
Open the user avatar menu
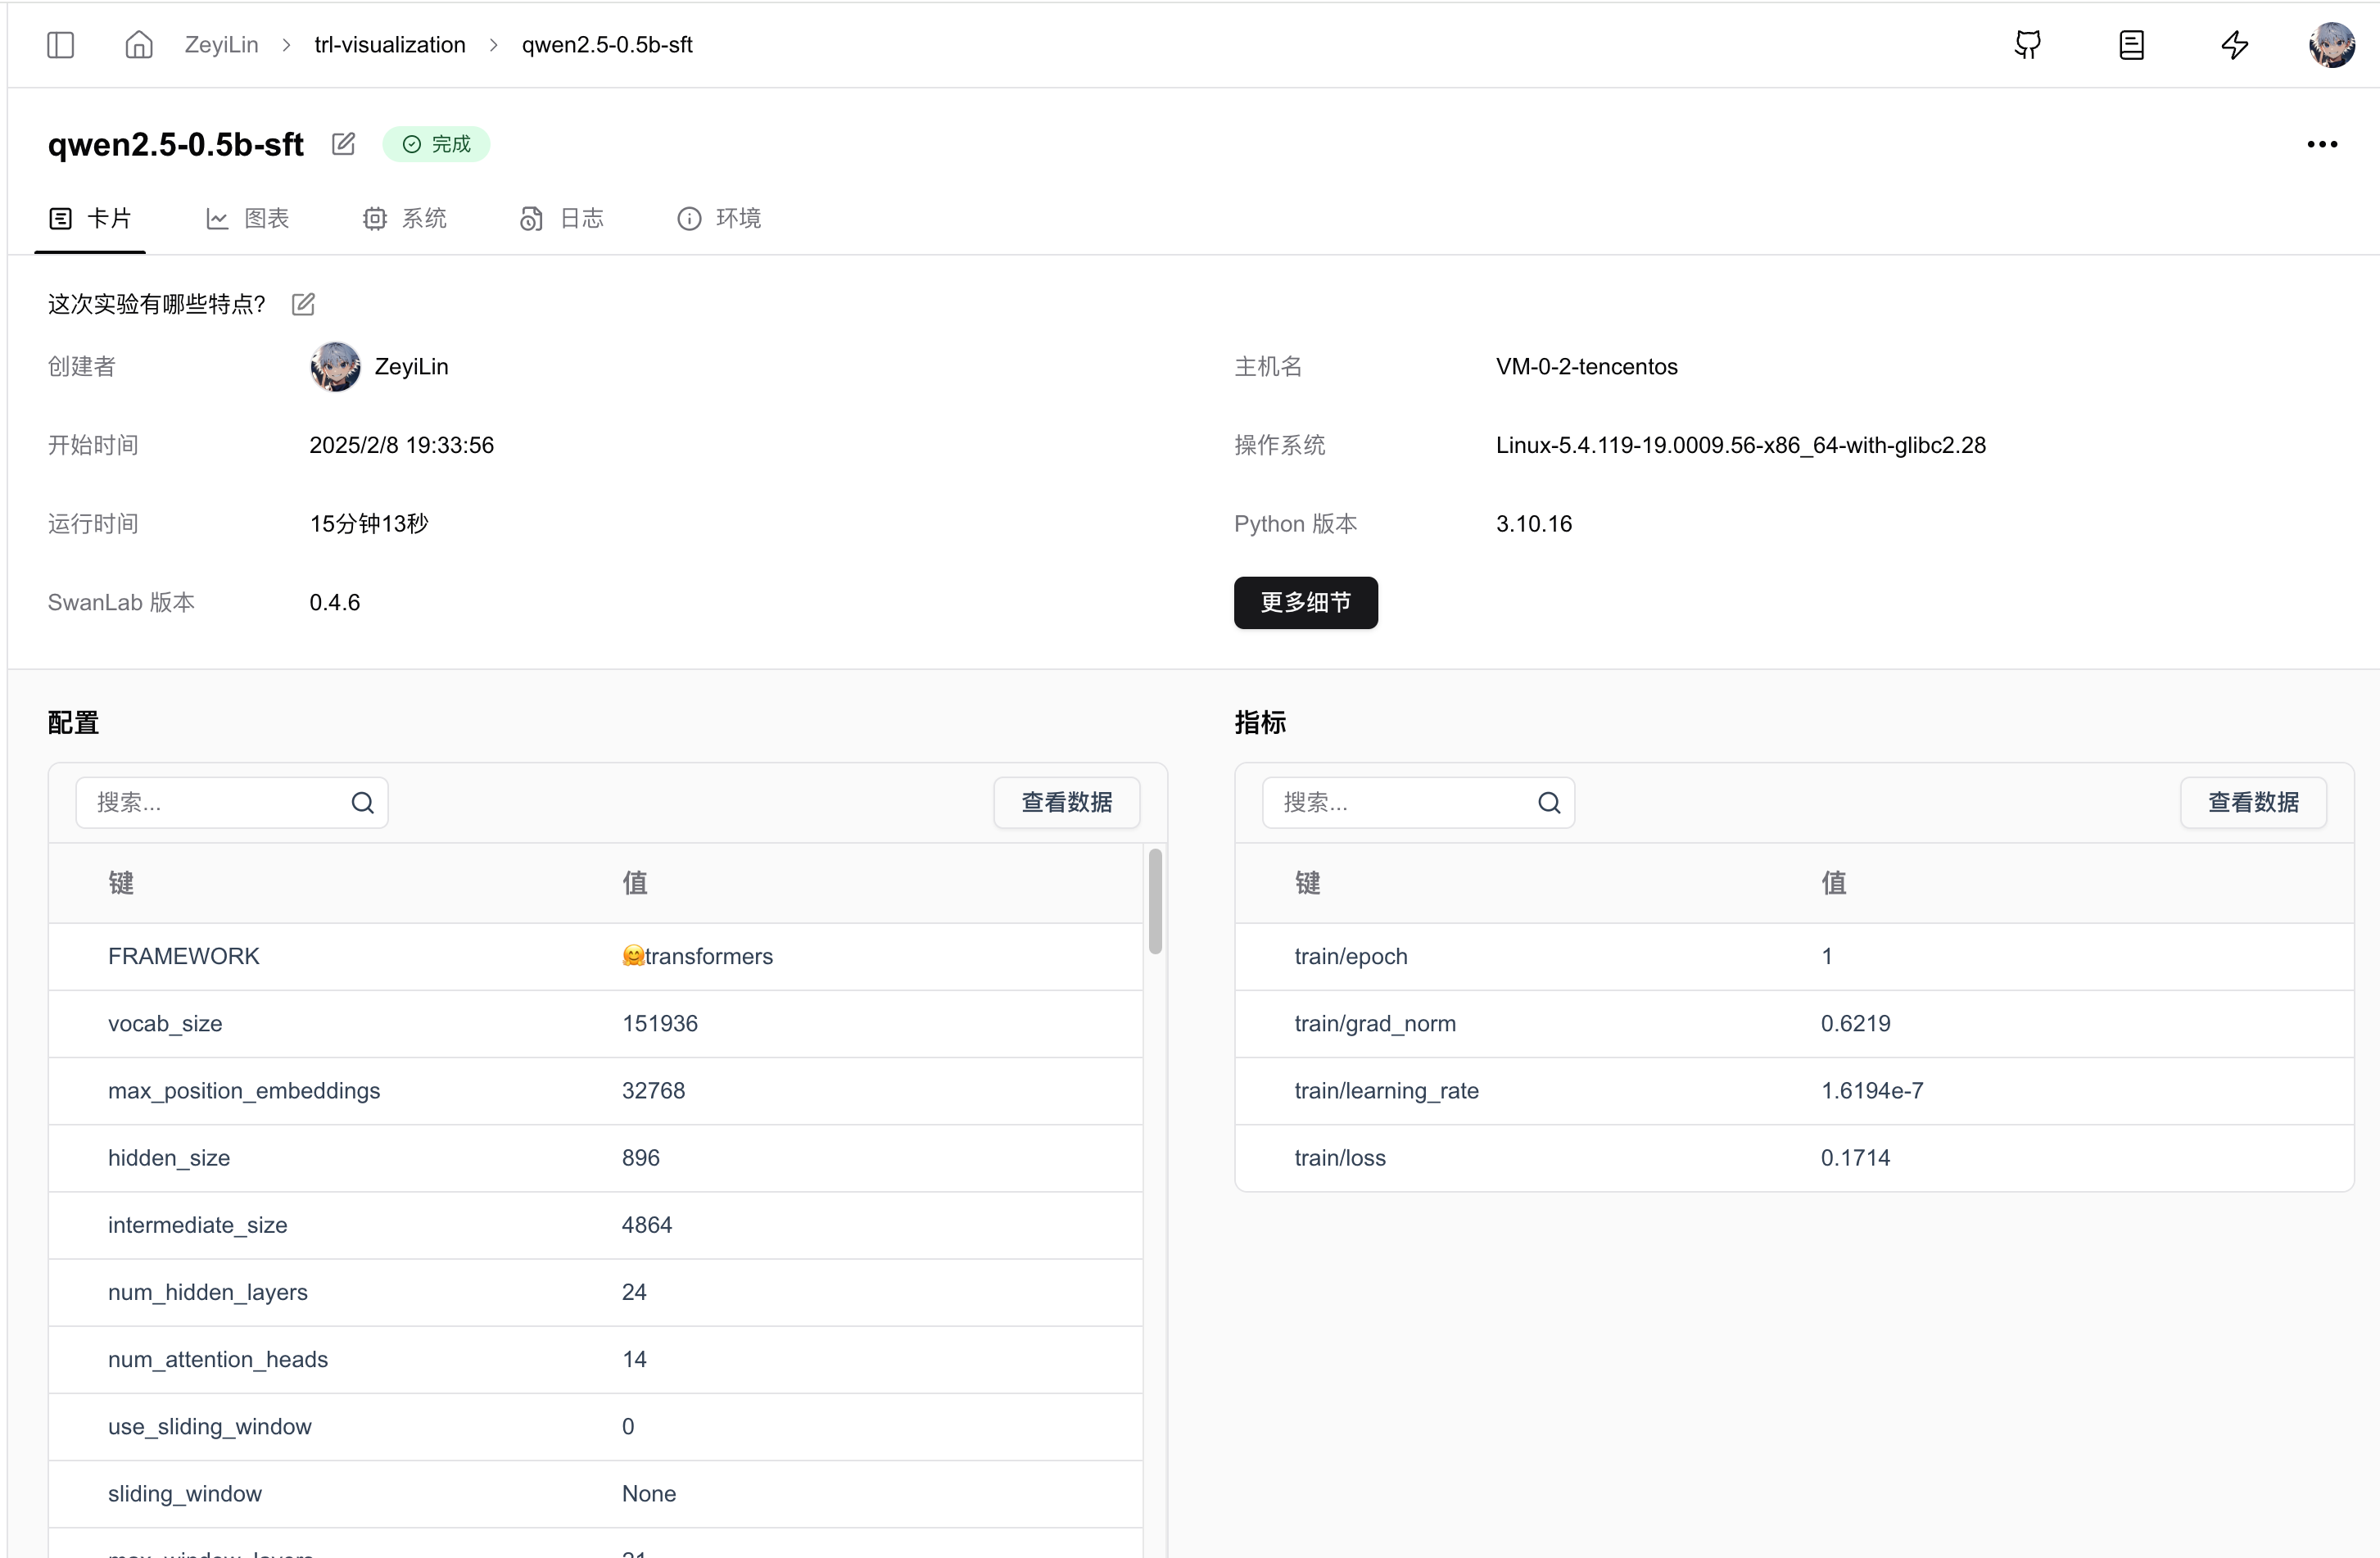[2330, 45]
